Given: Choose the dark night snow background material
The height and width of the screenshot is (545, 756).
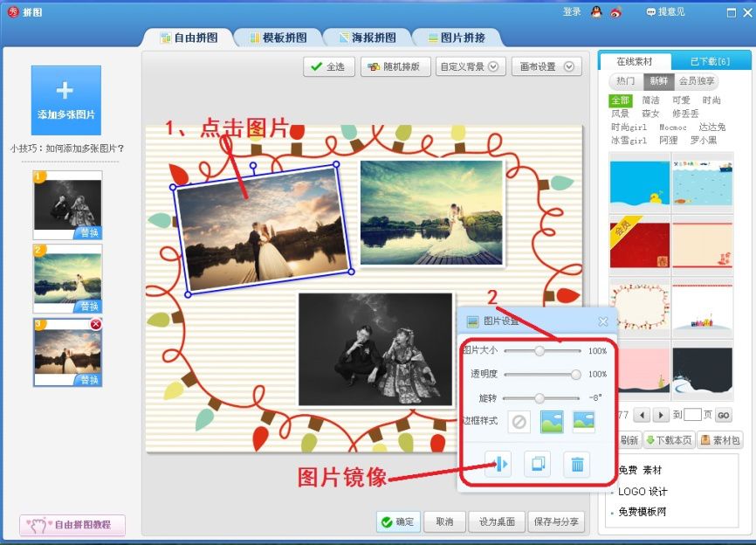Looking at the screenshot, I should (x=703, y=370).
